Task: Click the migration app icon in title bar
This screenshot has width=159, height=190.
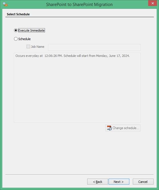Action: point(5,4)
